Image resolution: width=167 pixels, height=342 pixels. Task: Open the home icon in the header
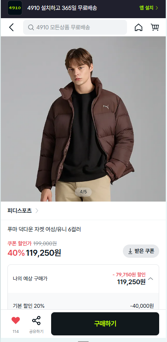(139, 28)
